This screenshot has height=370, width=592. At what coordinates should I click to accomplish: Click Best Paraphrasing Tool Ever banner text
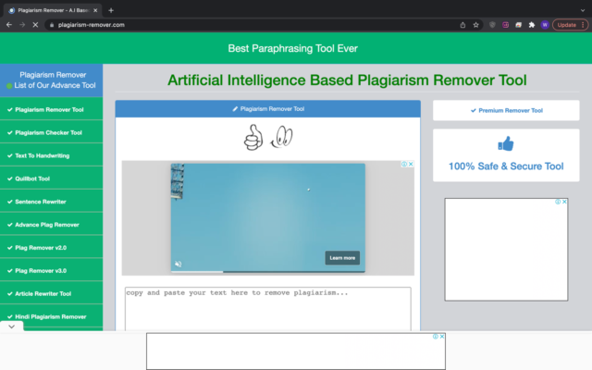click(292, 48)
